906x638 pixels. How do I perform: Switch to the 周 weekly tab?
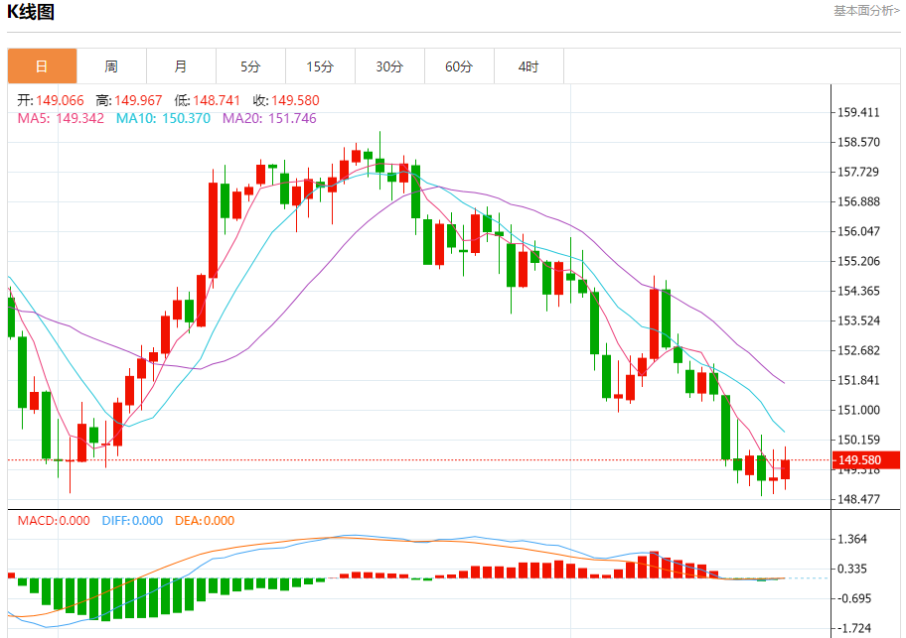(111, 66)
